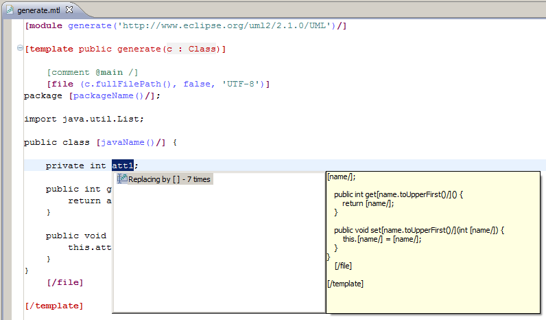Click the [comment @main /] line
Image resolution: width=546 pixels, height=320 pixels.
(93, 73)
